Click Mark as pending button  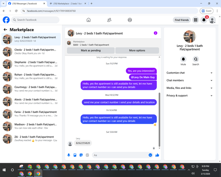pyautogui.click(x=91, y=50)
